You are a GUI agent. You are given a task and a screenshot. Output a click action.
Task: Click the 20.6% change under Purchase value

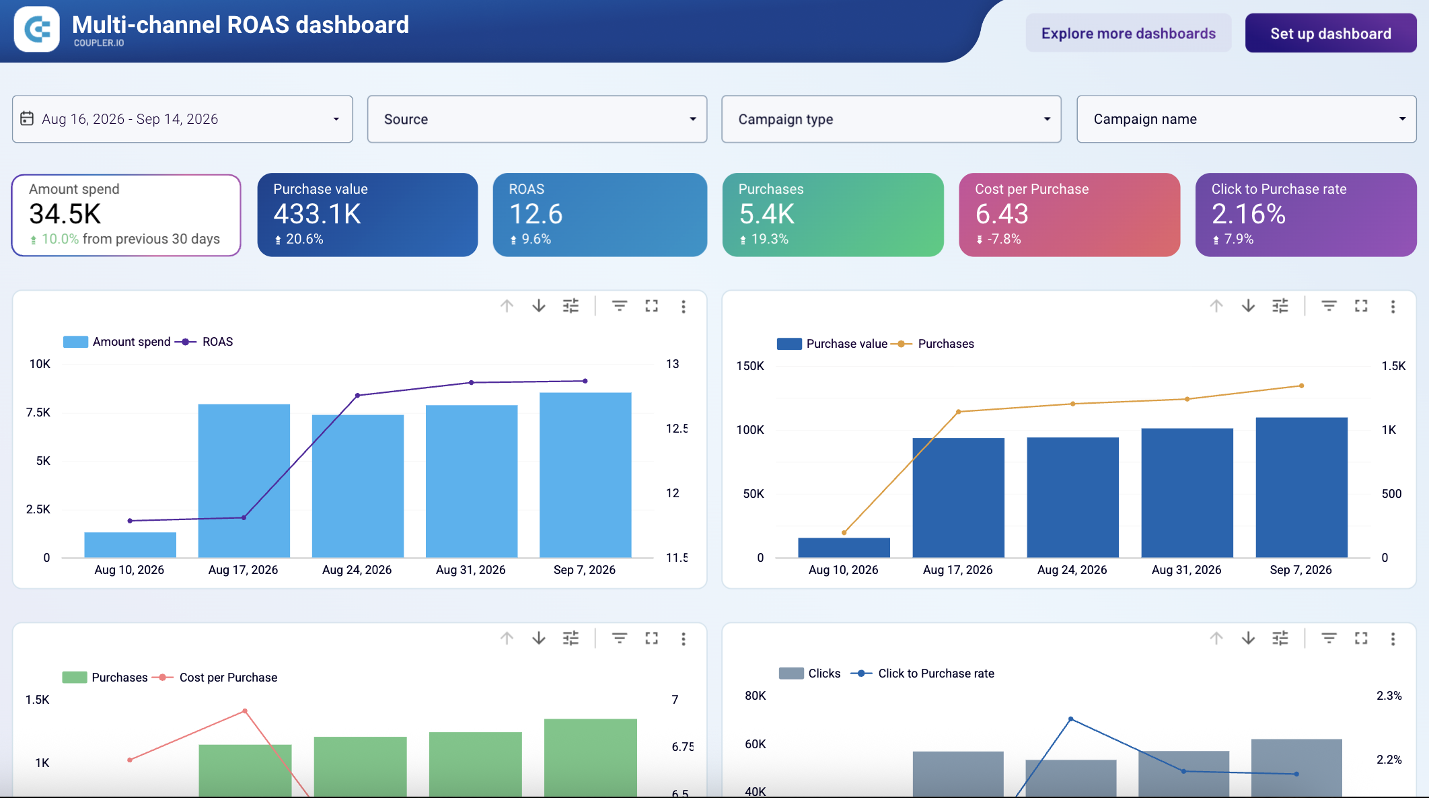click(x=304, y=239)
